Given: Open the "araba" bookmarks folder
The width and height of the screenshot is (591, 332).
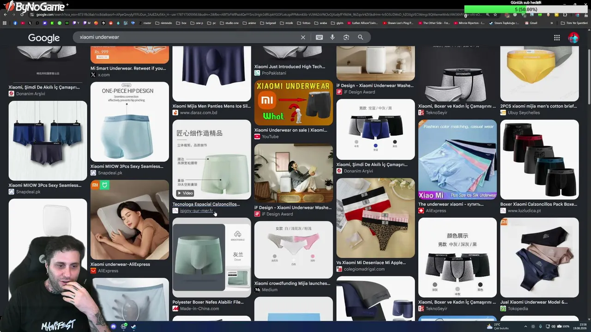Looking at the screenshot, I should (x=321, y=23).
